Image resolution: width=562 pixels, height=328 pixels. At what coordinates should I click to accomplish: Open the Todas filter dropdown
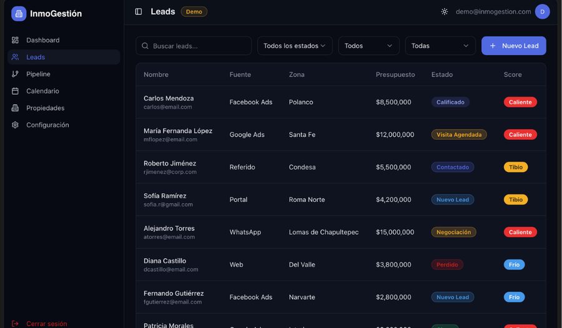(x=440, y=46)
